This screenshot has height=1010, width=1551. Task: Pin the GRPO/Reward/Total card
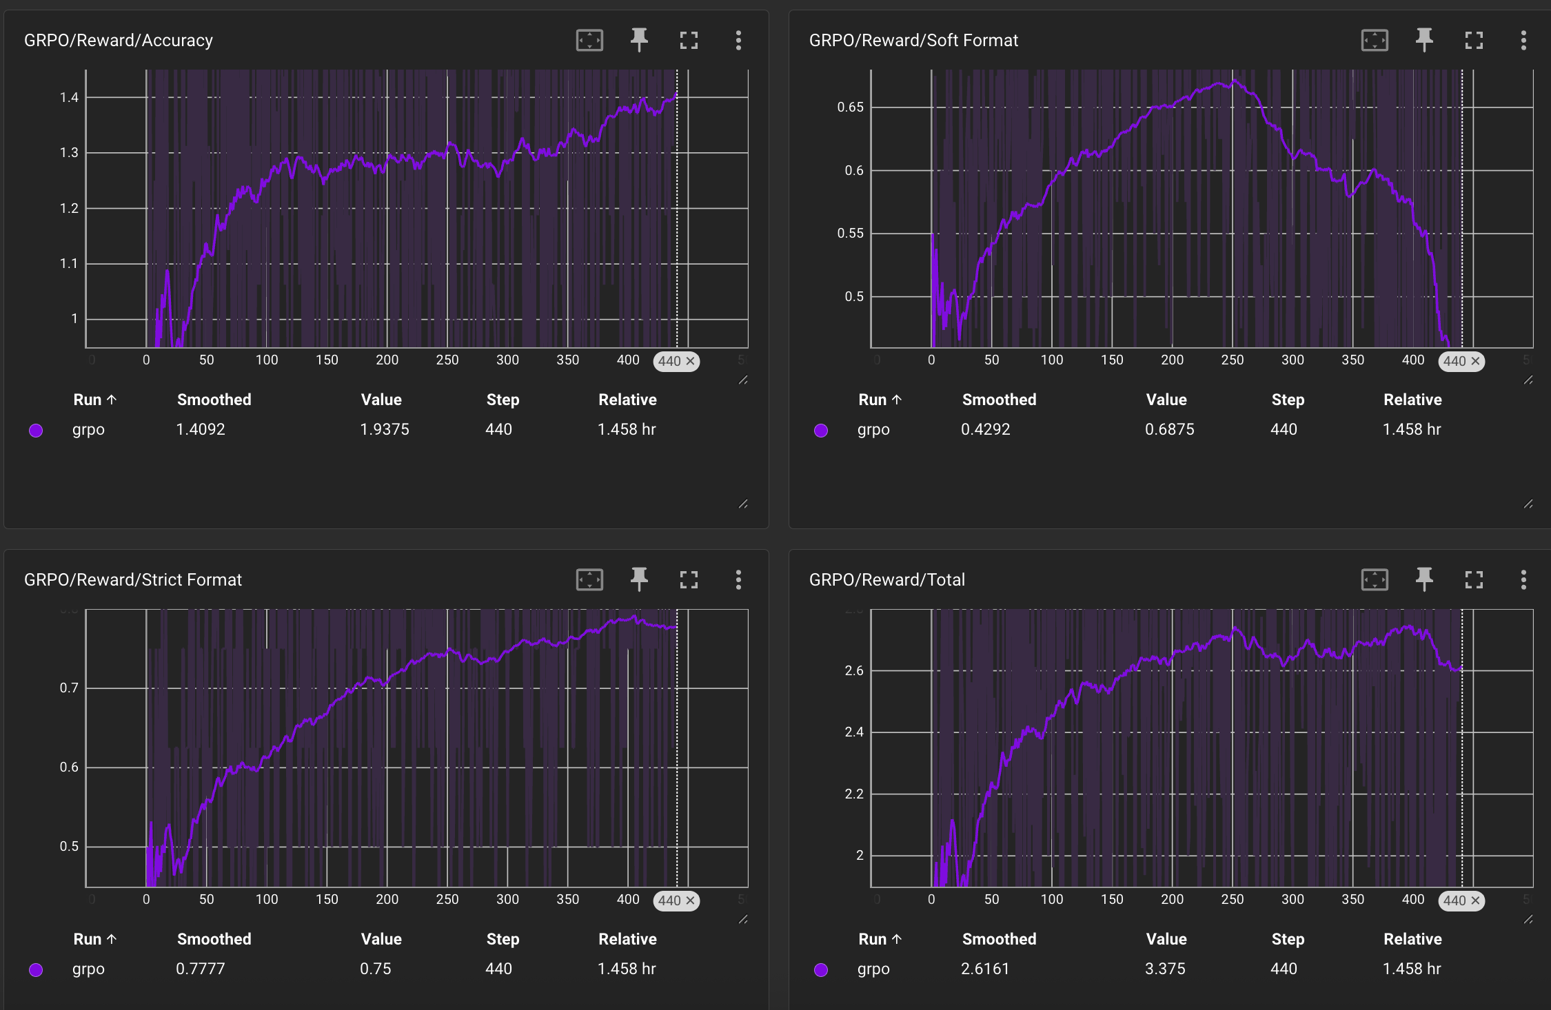tap(1424, 580)
